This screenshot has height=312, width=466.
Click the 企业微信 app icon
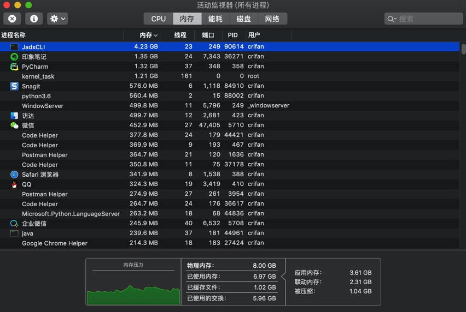click(14, 224)
